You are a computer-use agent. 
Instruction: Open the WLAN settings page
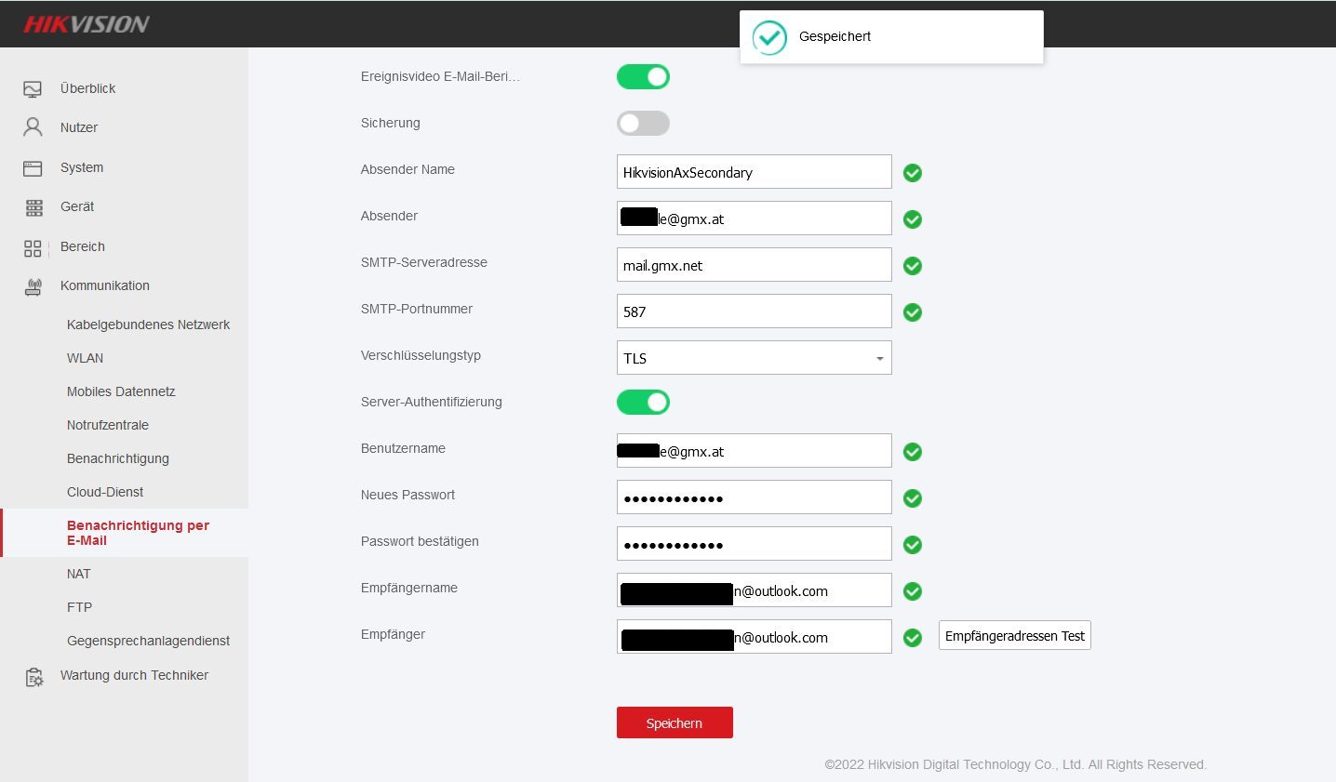85,358
